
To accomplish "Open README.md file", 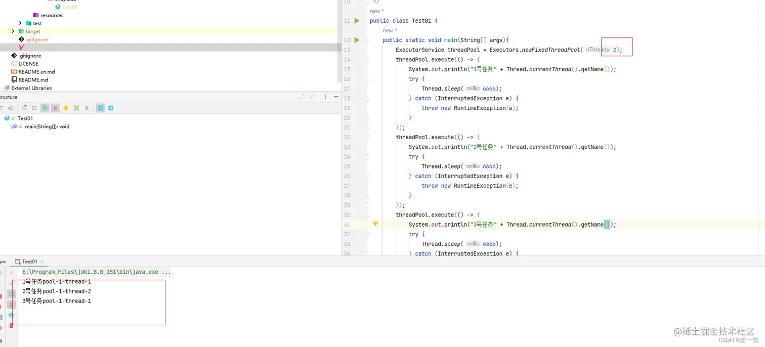I will (x=29, y=80).
